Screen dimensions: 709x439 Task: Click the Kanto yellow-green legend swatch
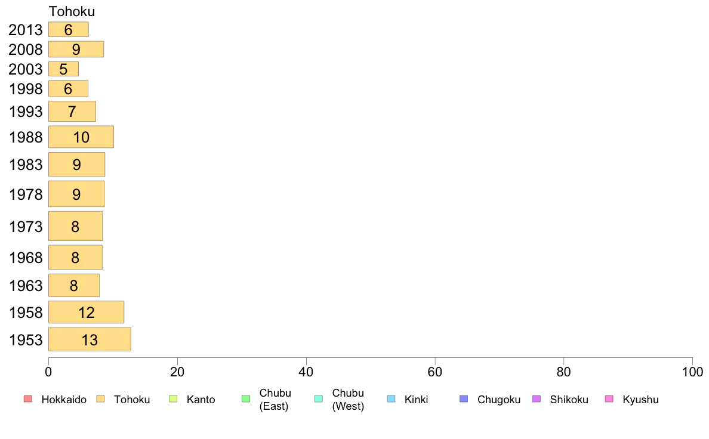[173, 399]
